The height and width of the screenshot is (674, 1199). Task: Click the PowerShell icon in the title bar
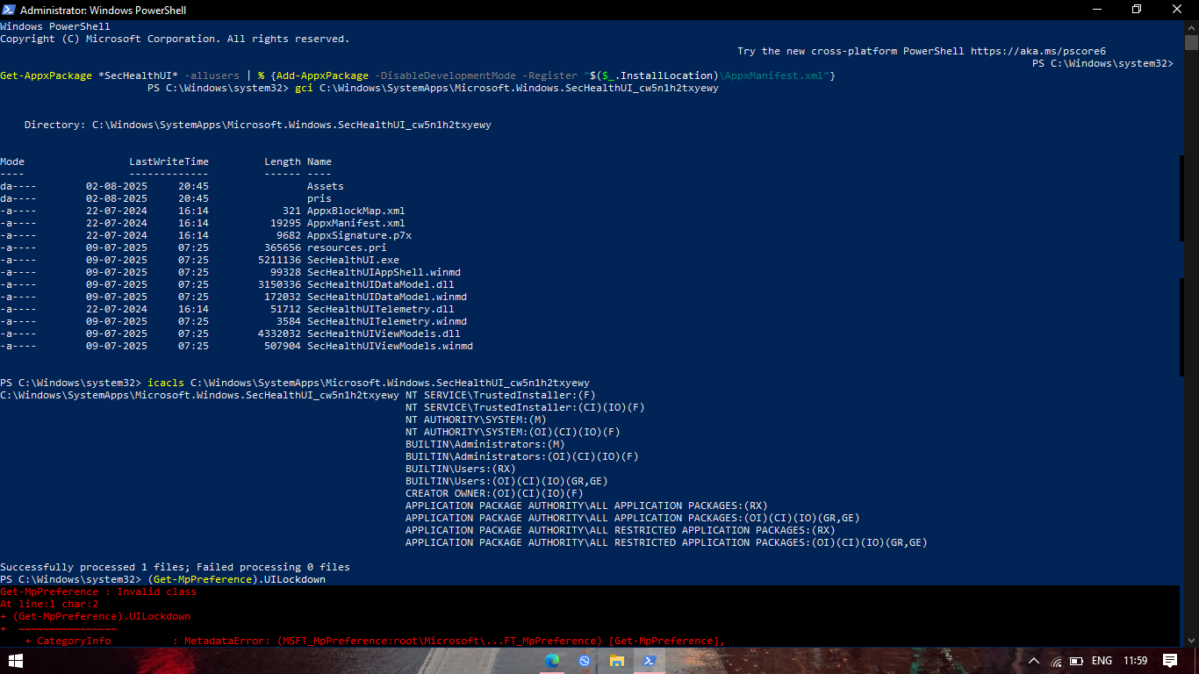point(9,10)
